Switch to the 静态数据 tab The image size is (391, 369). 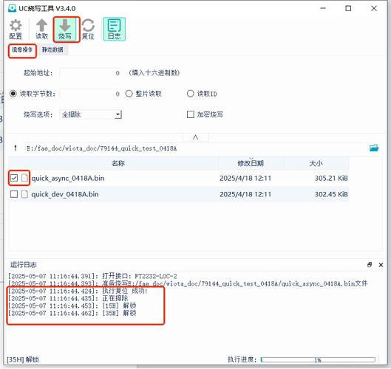coord(52,49)
